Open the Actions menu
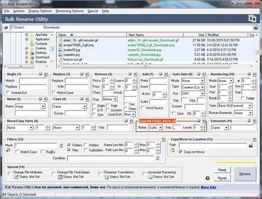262x199 pixels. [19, 11]
